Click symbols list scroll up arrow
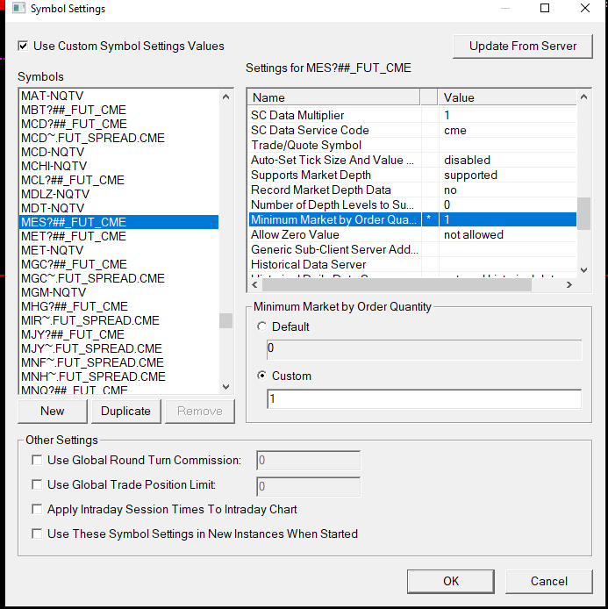Viewport: 608px width, 609px height. [x=226, y=97]
